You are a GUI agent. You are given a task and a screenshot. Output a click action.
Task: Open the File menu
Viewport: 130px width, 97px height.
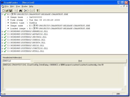(7, 6)
